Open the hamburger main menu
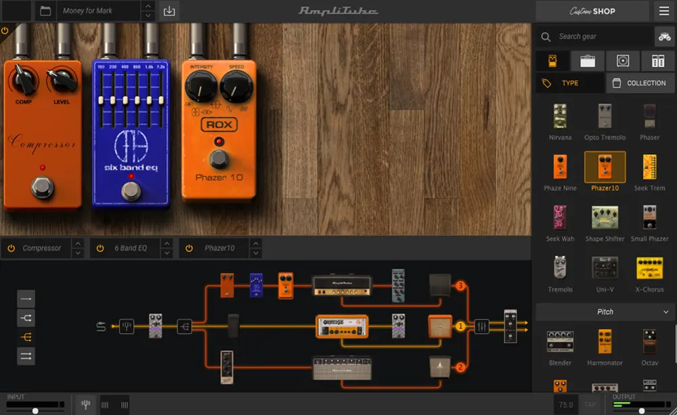This screenshot has height=415, width=677. pos(664,11)
